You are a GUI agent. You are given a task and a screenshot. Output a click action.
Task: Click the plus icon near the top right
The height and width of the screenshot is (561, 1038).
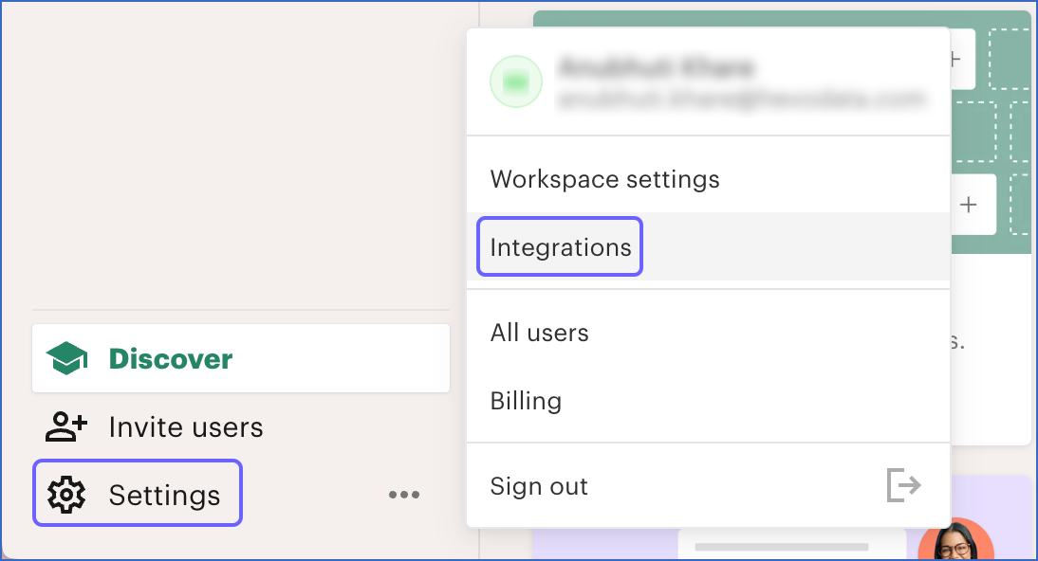tap(955, 59)
